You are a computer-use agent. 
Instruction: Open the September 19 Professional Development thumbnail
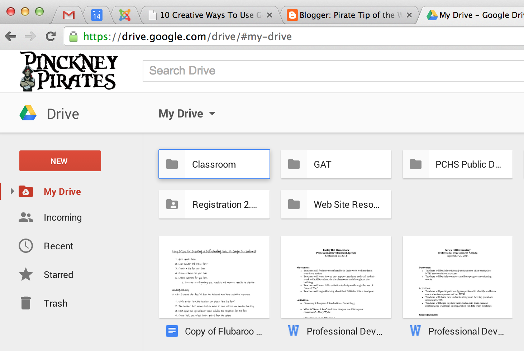point(336,277)
